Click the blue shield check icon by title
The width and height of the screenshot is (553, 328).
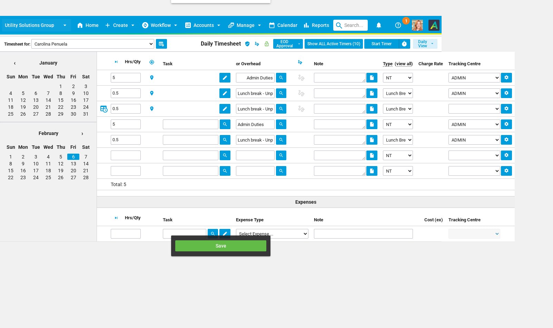(x=247, y=44)
